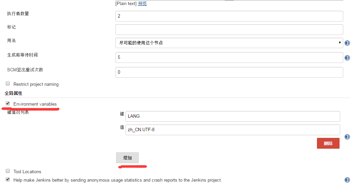This screenshot has height=187, width=354.
Task: Click the 增加 add button
Action: pyautogui.click(x=127, y=158)
